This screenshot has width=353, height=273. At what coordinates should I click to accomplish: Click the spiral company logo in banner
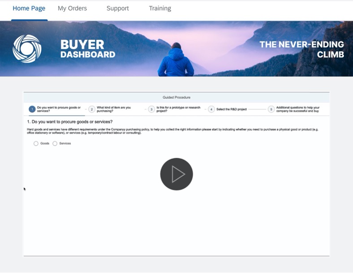tap(27, 49)
